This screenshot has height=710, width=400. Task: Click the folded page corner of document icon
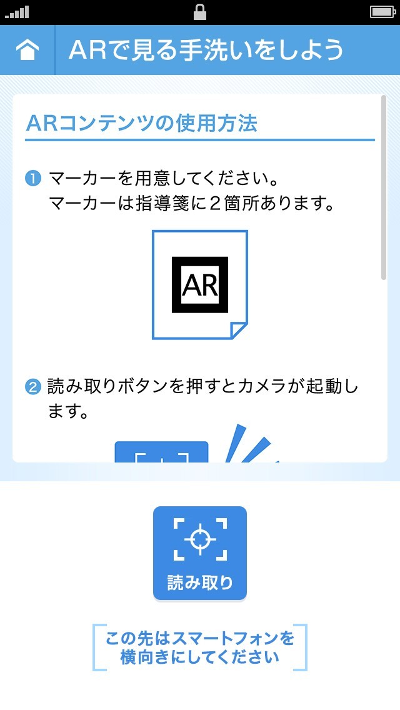point(239,331)
